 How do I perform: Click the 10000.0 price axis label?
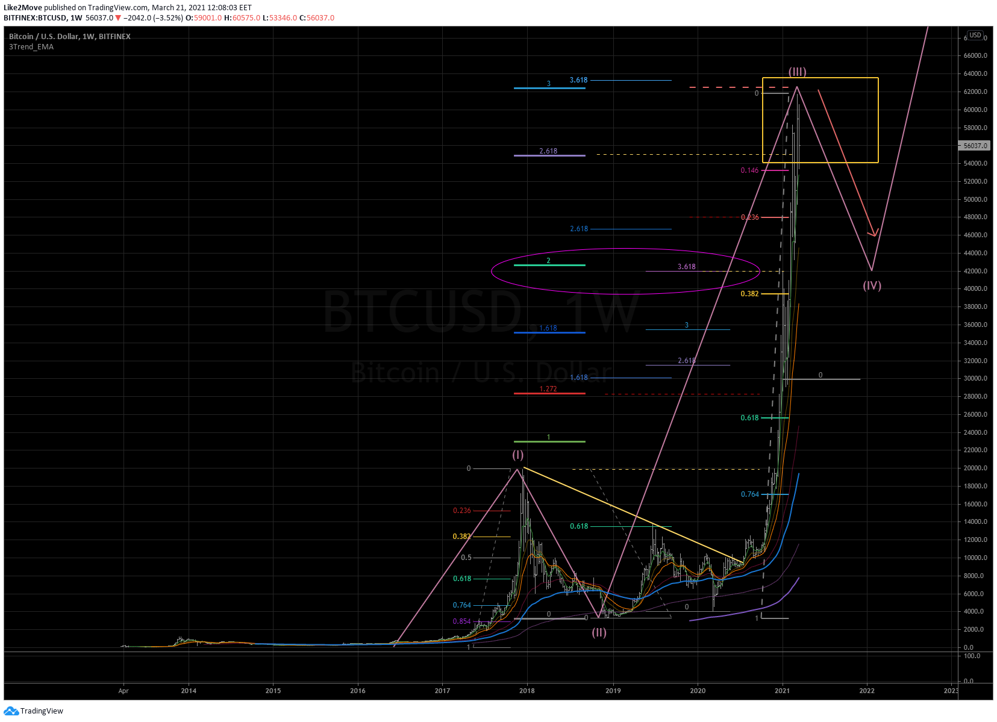click(x=975, y=558)
